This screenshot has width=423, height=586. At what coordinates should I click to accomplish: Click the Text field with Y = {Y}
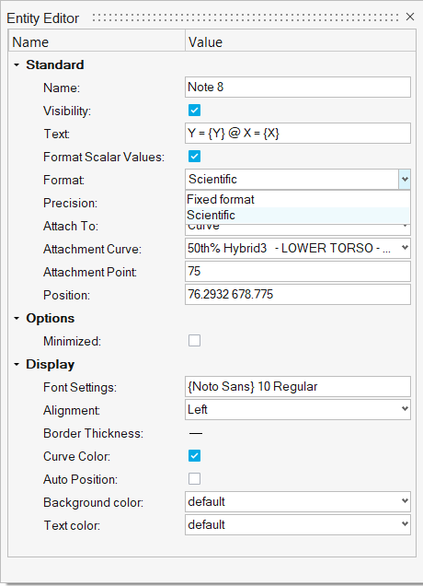point(298,133)
